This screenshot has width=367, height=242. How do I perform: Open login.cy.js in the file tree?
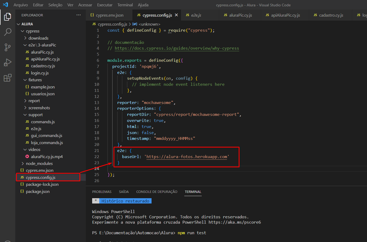pos(40,73)
